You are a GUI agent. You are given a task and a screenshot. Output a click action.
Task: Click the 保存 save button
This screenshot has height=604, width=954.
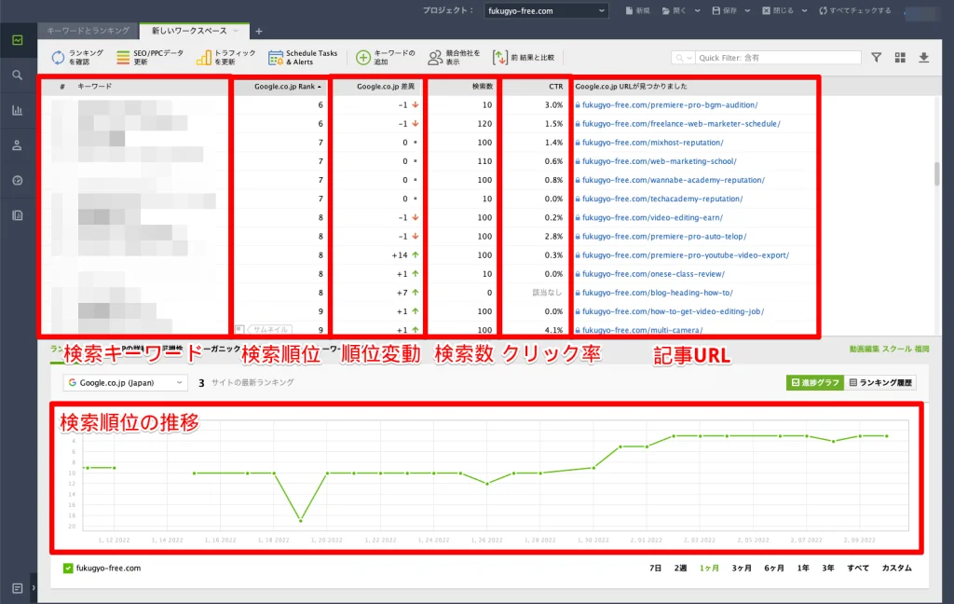725,10
